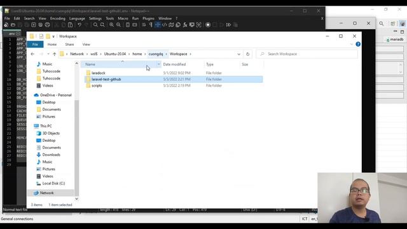Click the Network breadcrumb in address bar
This screenshot has width=407, height=229.
coord(77,54)
